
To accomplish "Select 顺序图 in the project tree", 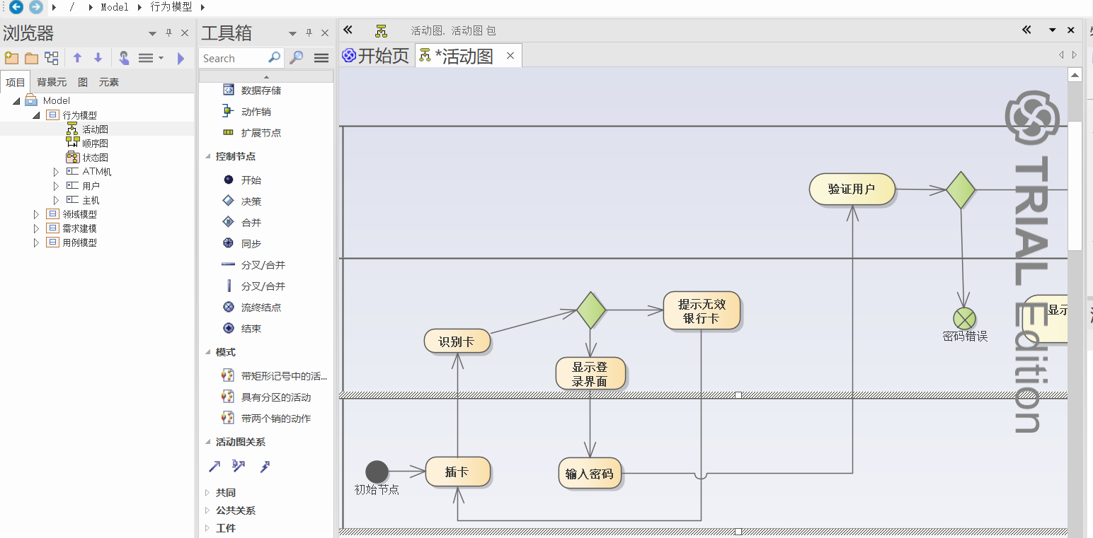I will click(x=95, y=144).
